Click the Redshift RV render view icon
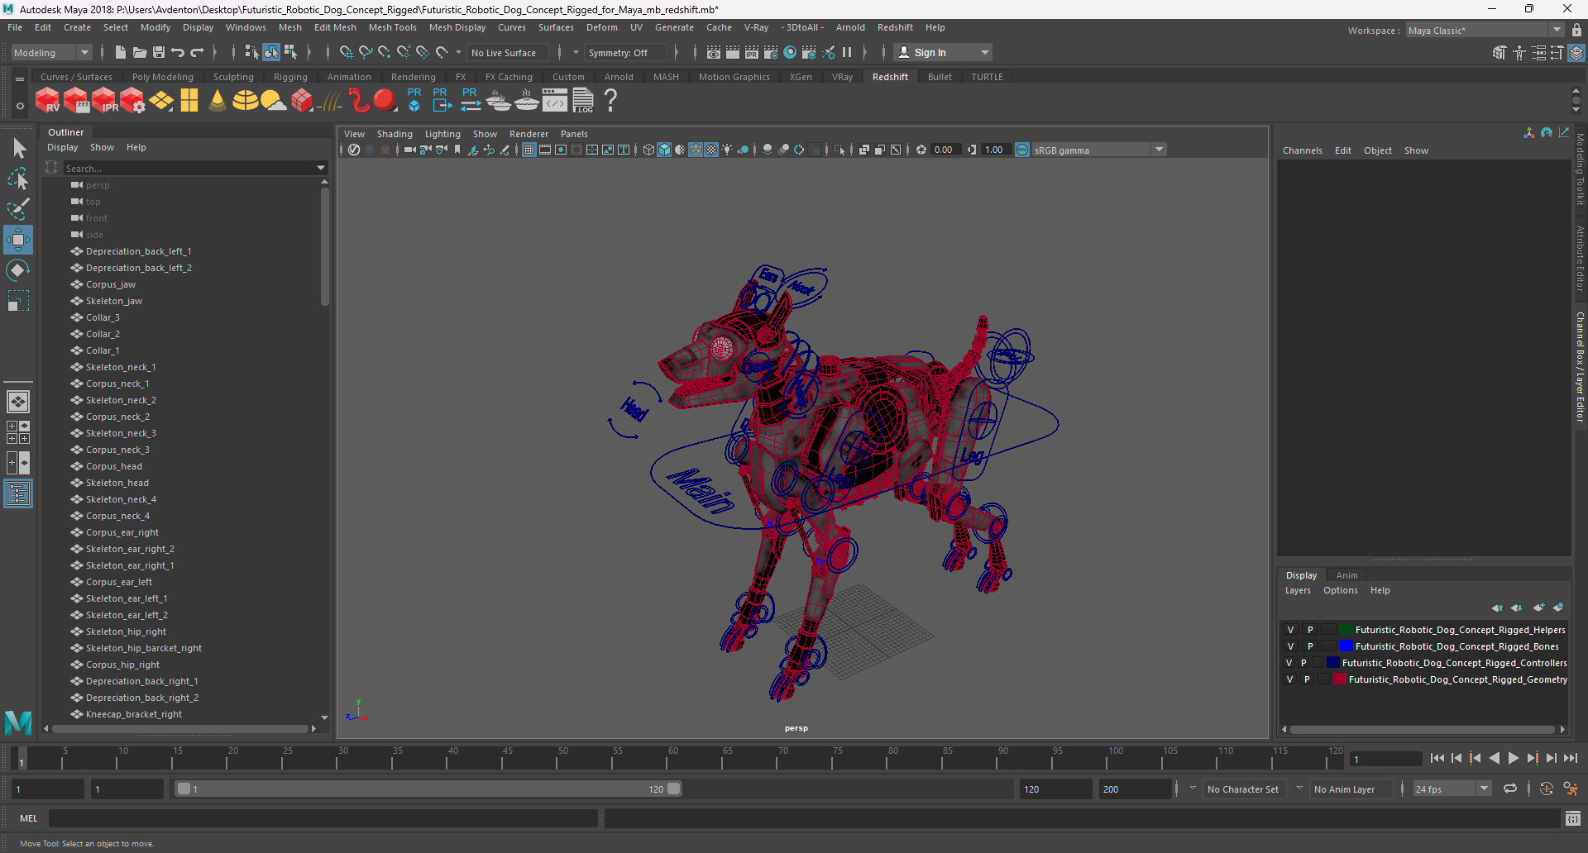The image size is (1588, 853). [47, 100]
